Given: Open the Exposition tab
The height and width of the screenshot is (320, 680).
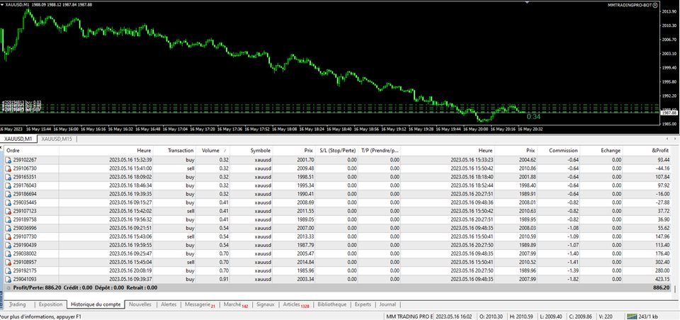Looking at the screenshot, I should pos(51,304).
